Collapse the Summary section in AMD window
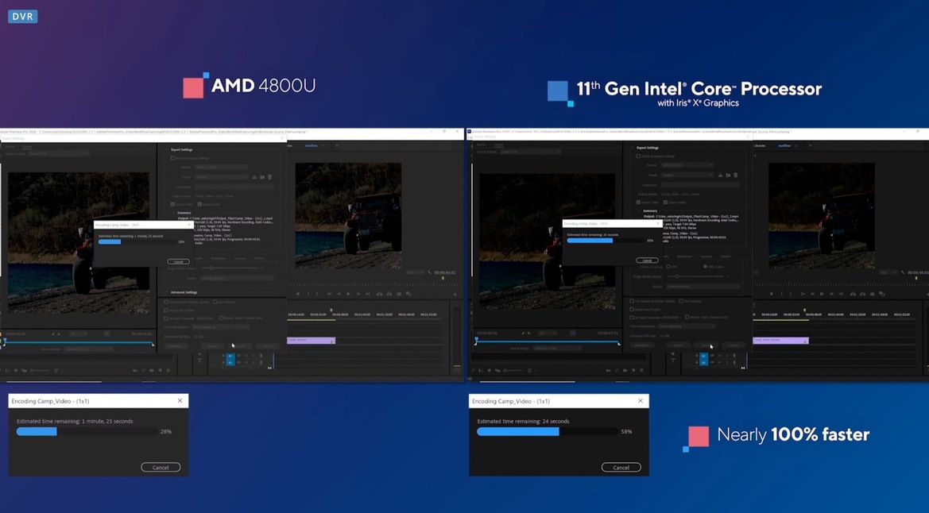The height and width of the screenshot is (513, 929). 173,213
